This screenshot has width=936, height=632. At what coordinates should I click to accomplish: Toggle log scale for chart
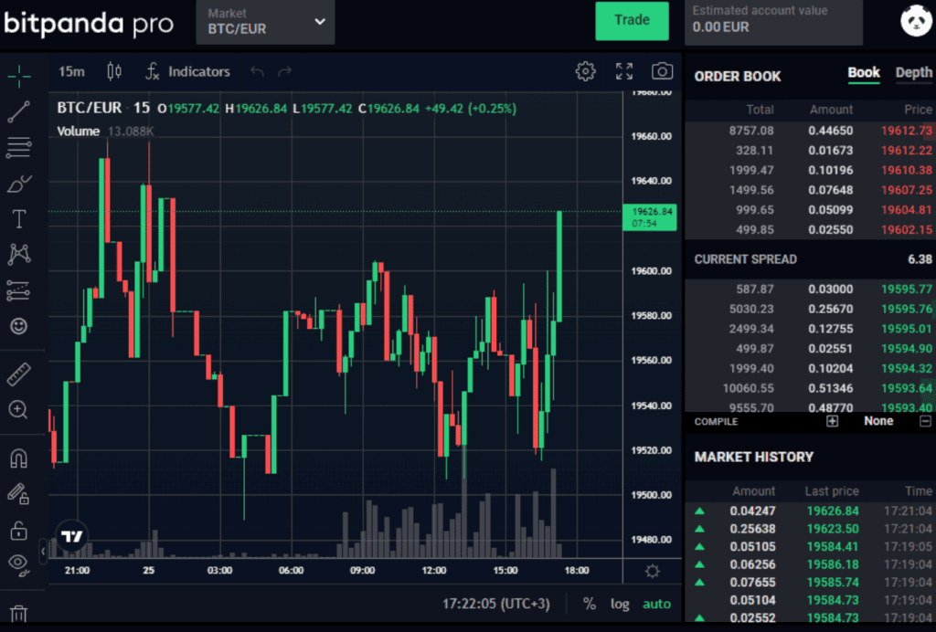click(620, 604)
